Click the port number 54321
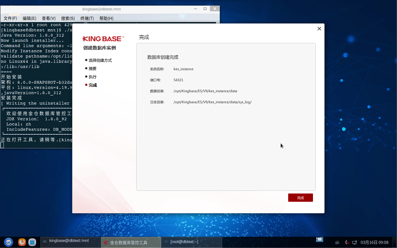 click(x=178, y=80)
